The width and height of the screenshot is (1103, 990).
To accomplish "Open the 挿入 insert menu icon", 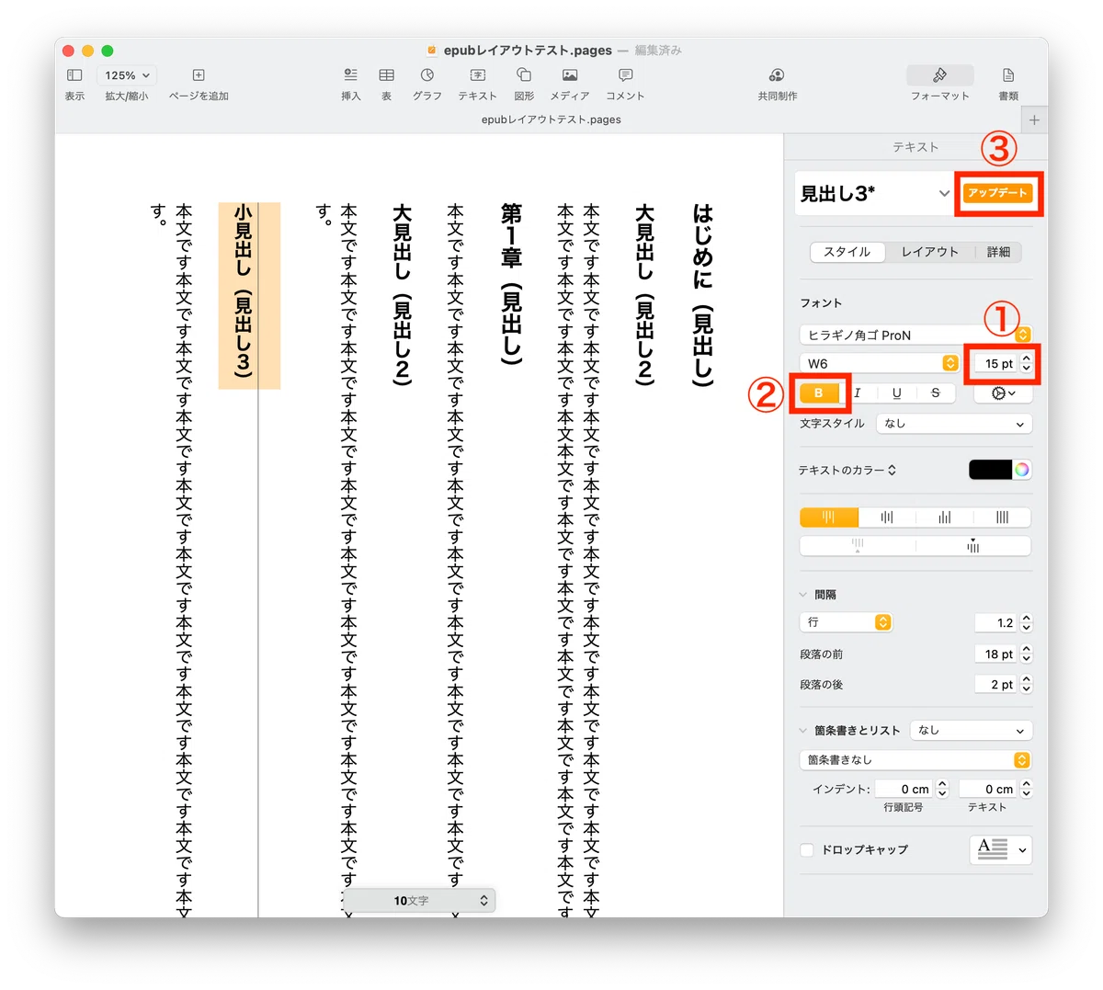I will click(351, 75).
